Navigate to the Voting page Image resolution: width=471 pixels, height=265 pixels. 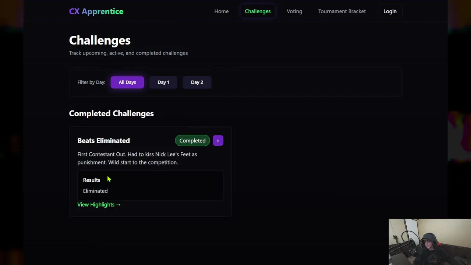click(294, 11)
